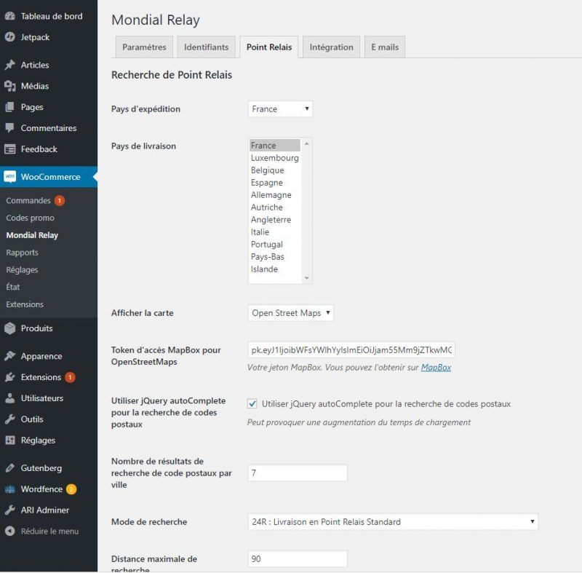This screenshot has width=582, height=573.
Task: Open Extensions under WooCommerce submenu
Action: (25, 304)
